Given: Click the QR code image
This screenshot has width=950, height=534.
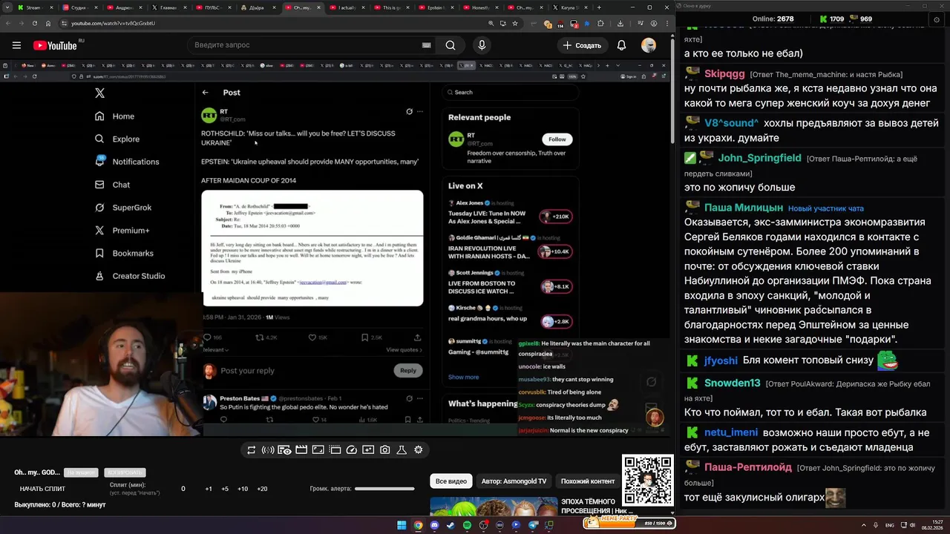Looking at the screenshot, I should pos(648,481).
